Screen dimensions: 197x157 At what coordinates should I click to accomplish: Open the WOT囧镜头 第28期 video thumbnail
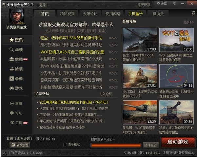tap(176, 40)
